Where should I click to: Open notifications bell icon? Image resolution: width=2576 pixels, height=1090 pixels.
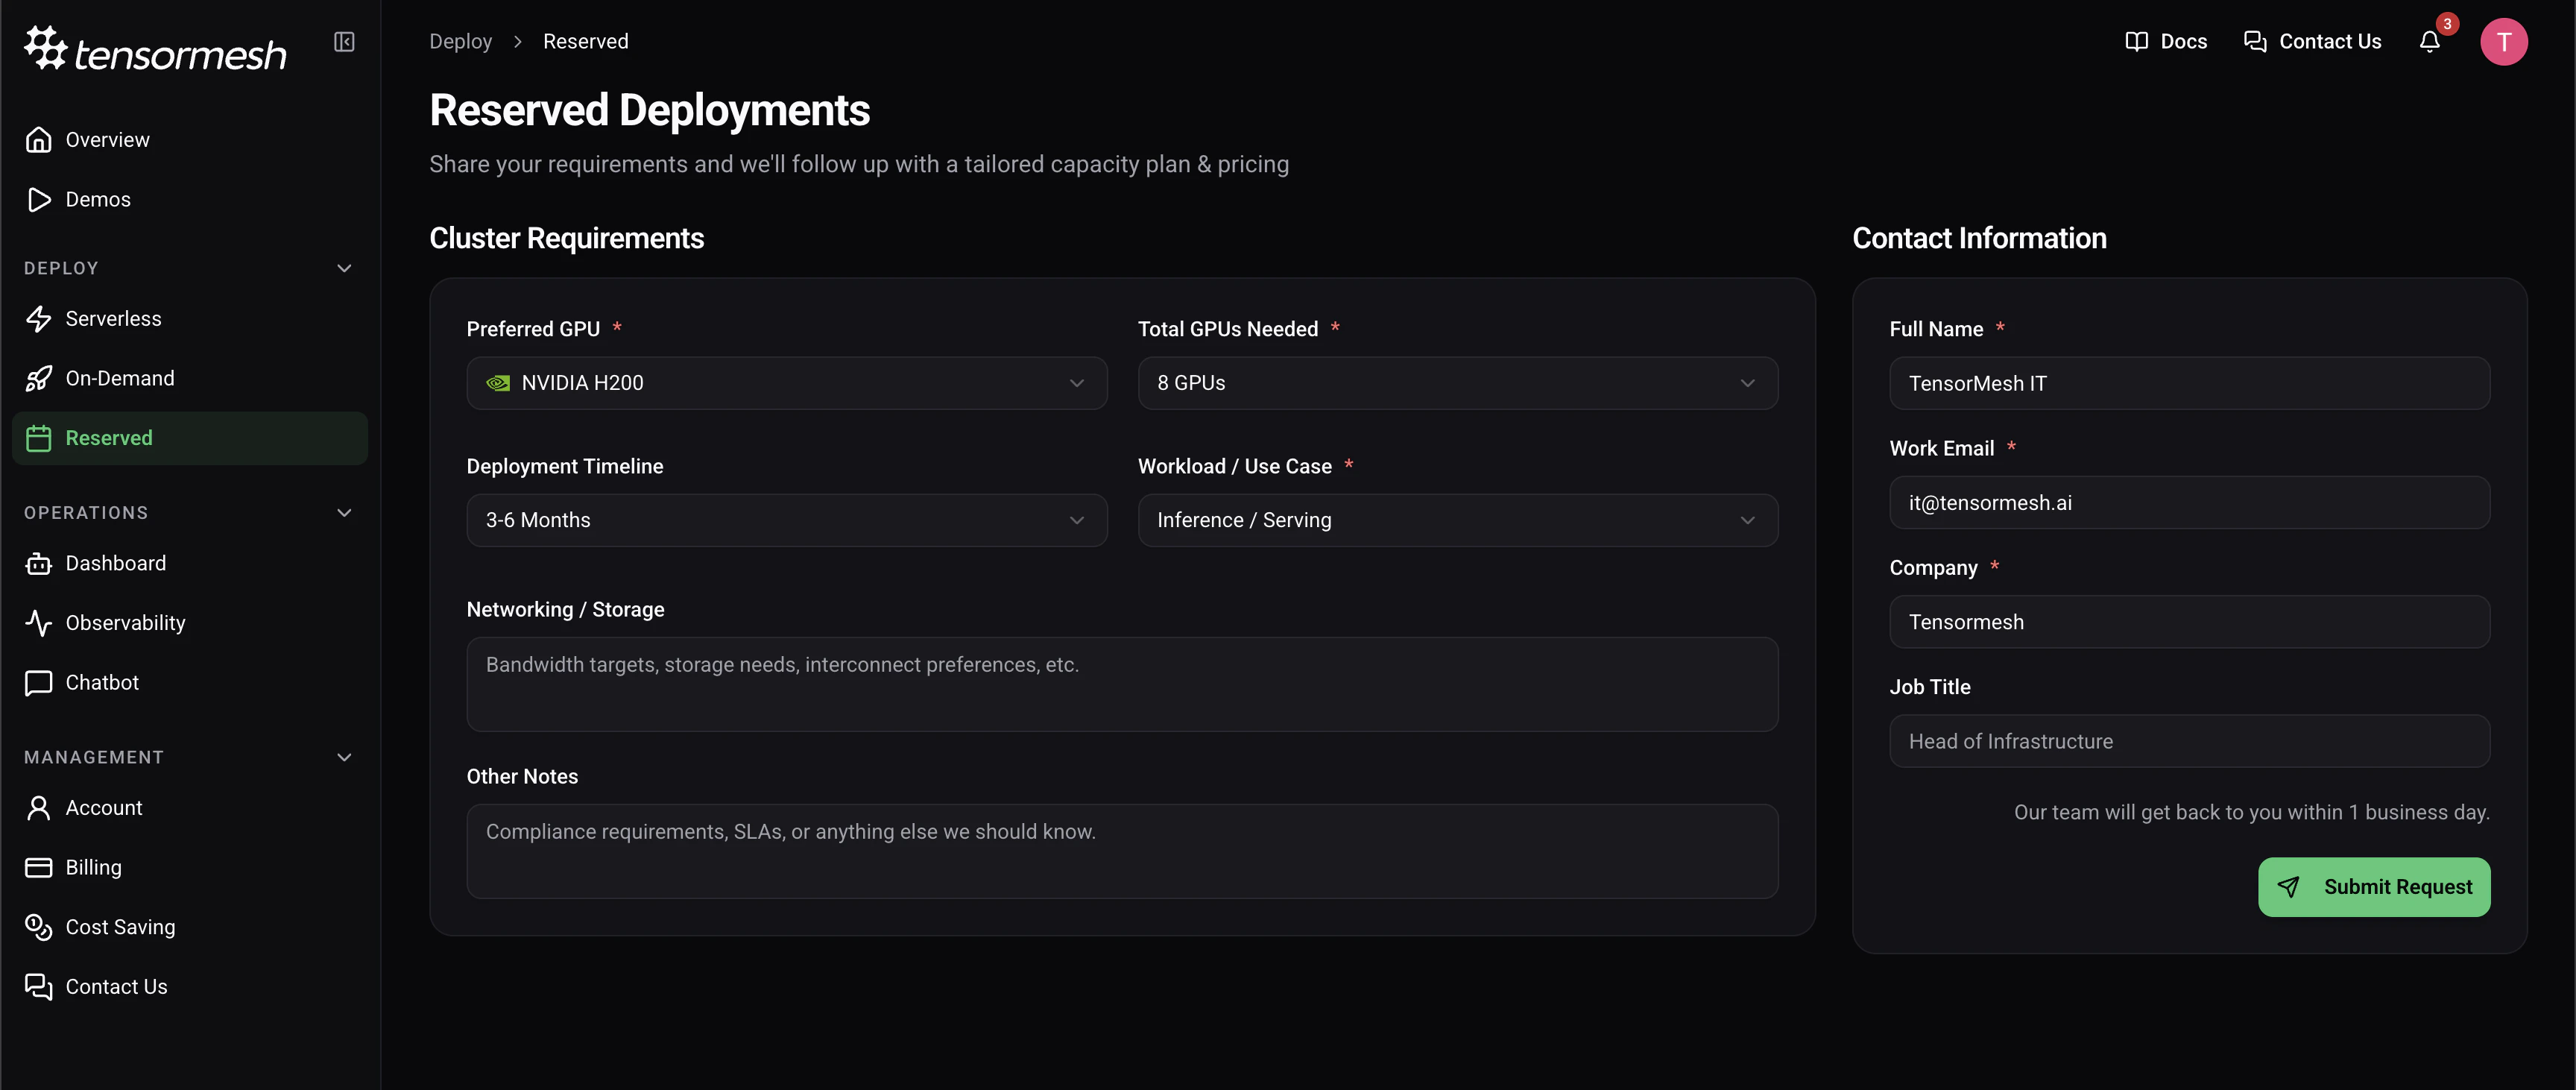(x=2429, y=42)
